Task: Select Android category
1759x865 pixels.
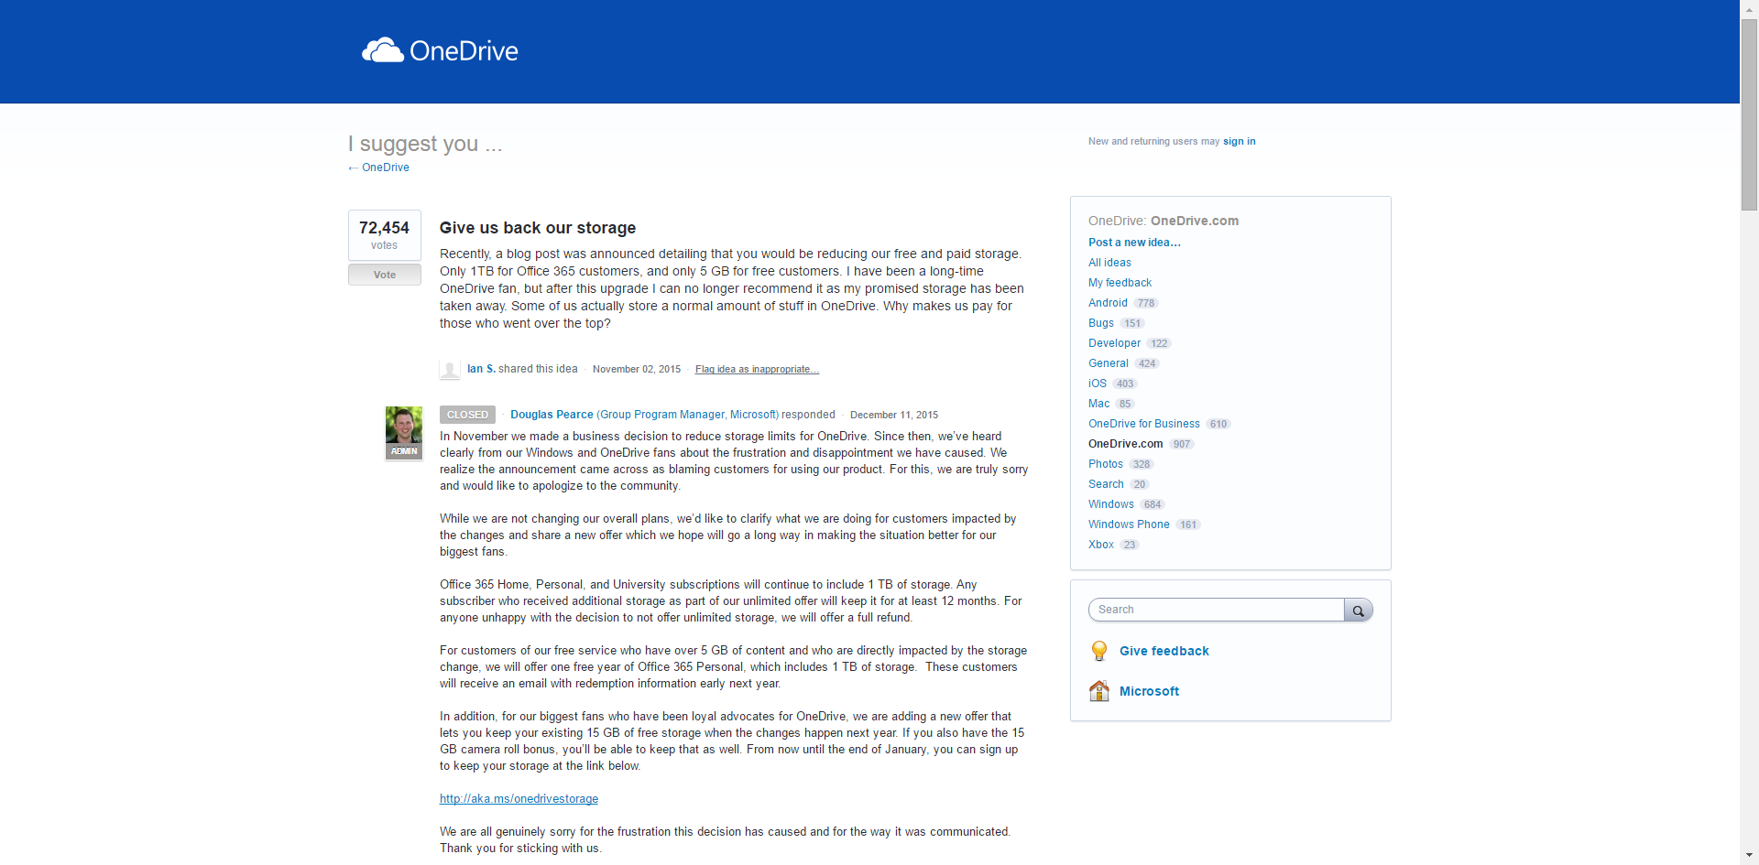Action: click(1108, 303)
